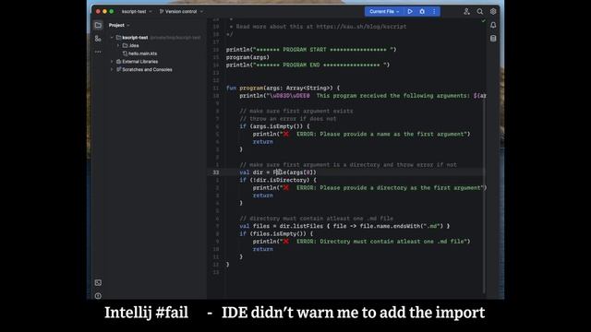Debug the current file with bug icon
Screen dimensions: 591x332
point(422,12)
